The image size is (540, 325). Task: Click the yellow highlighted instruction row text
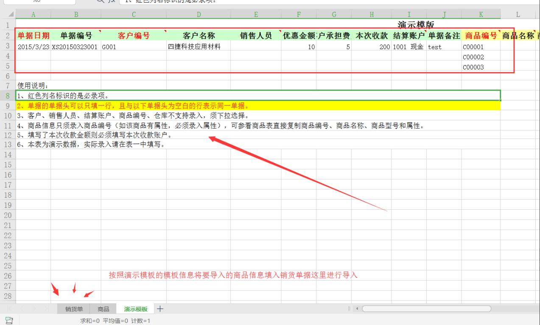point(132,106)
